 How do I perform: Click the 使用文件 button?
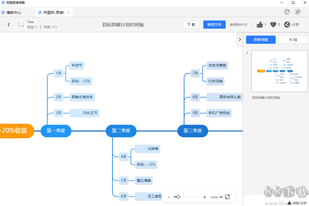214,25
